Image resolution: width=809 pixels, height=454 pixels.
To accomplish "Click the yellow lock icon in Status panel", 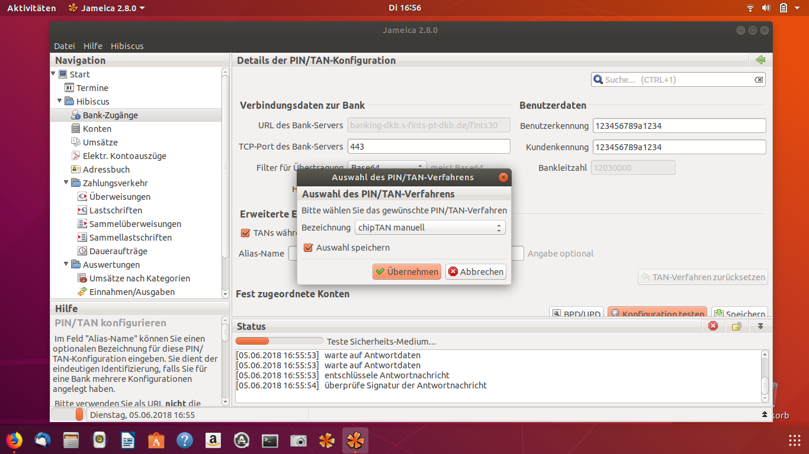I will (x=736, y=326).
